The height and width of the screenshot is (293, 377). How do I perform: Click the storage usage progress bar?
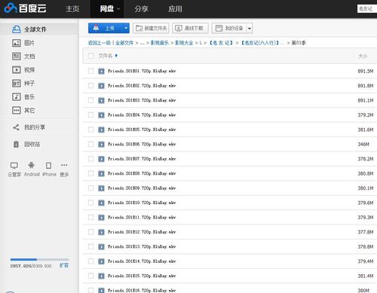pos(39,259)
